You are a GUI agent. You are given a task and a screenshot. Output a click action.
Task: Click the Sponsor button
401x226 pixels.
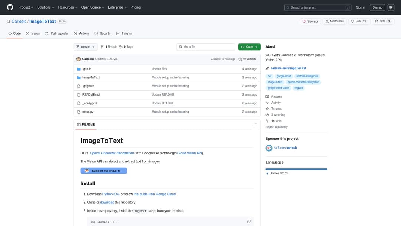click(310, 22)
